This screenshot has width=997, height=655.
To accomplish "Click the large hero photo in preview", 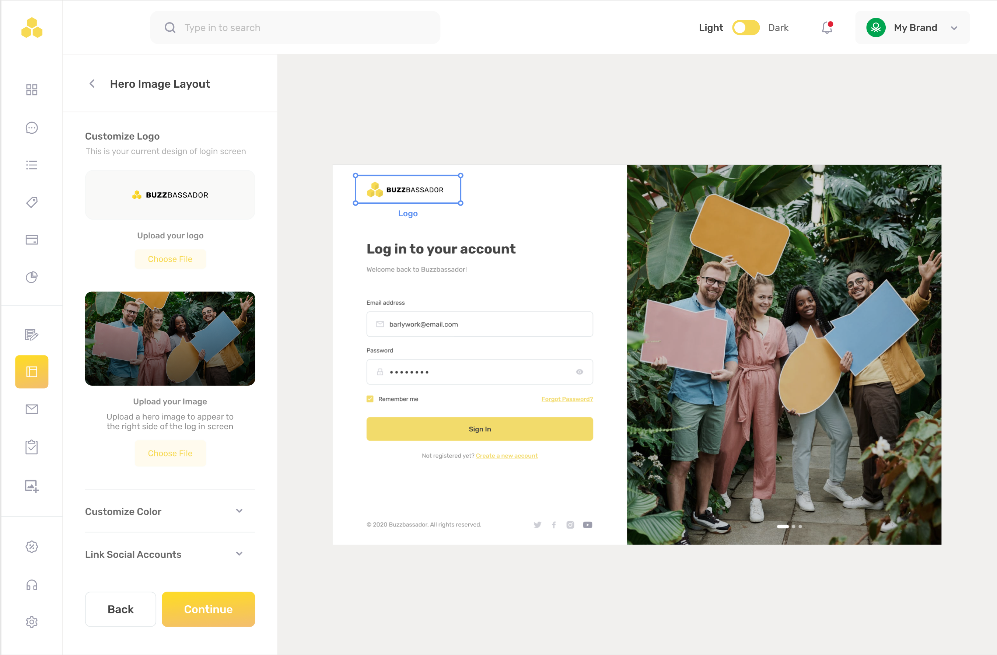I will (784, 355).
